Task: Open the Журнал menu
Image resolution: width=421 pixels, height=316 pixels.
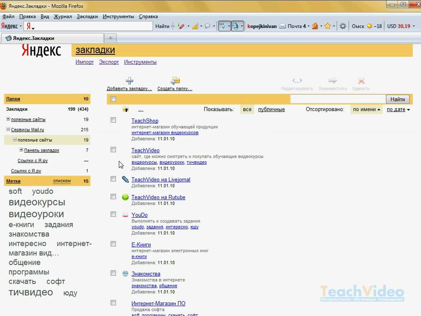Action: point(63,16)
